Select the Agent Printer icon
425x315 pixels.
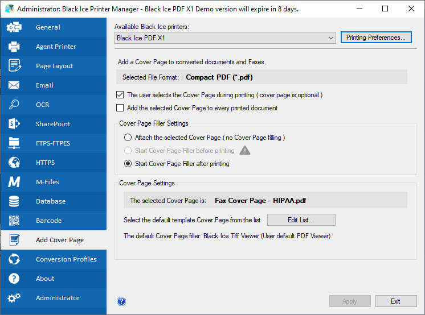point(14,47)
